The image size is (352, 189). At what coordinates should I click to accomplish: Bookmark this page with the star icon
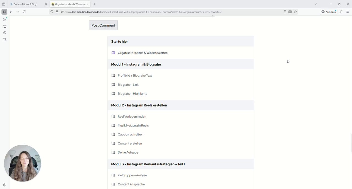click(295, 12)
